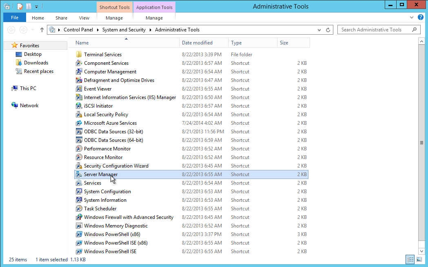The image size is (428, 267).
Task: Click the Windows PowerShell ISE (x86) icon
Action: tap(79, 243)
